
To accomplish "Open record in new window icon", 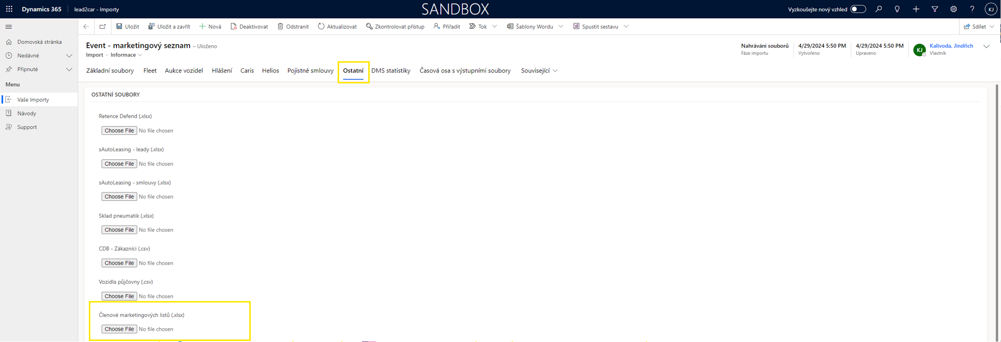I will [x=103, y=27].
